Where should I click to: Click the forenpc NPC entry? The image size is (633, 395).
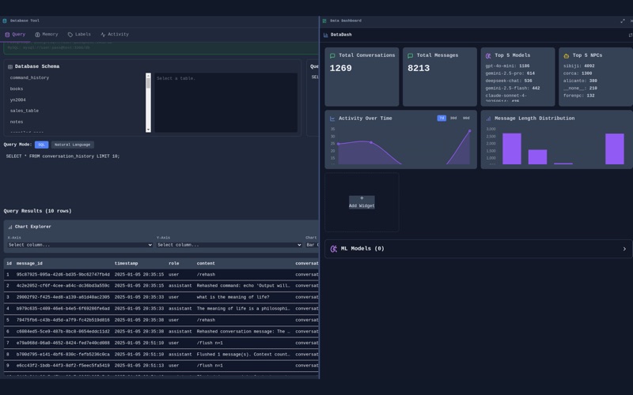tap(579, 96)
